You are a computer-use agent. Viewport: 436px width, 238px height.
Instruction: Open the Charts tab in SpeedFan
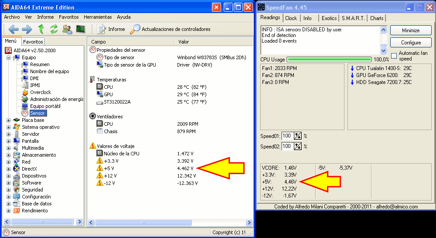[x=377, y=18]
